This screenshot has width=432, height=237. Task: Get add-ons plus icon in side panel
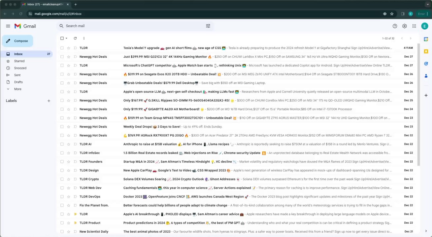tap(426, 95)
